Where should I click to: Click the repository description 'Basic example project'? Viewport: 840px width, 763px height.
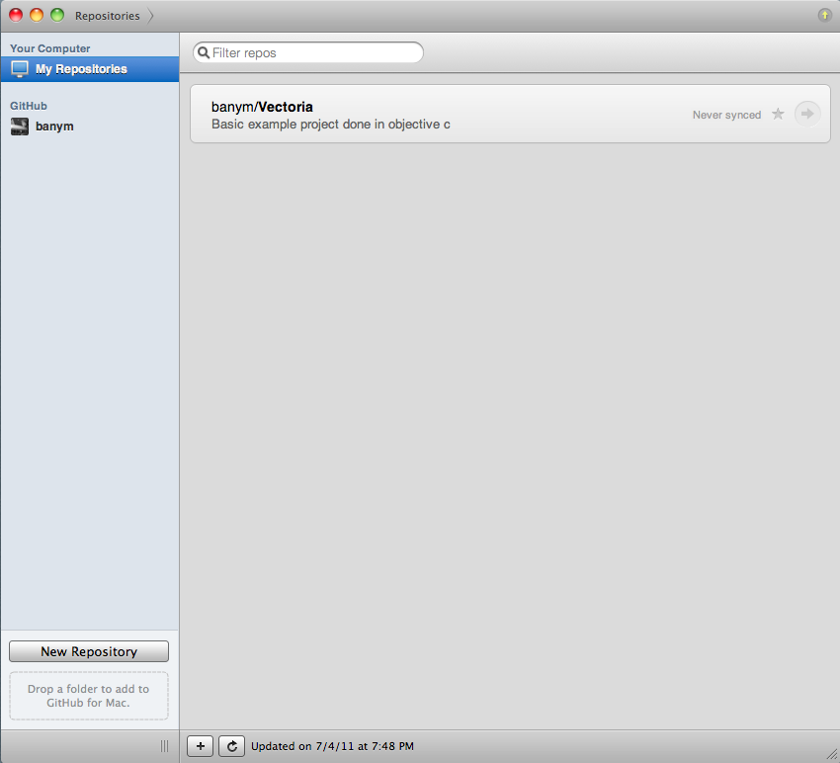(330, 125)
